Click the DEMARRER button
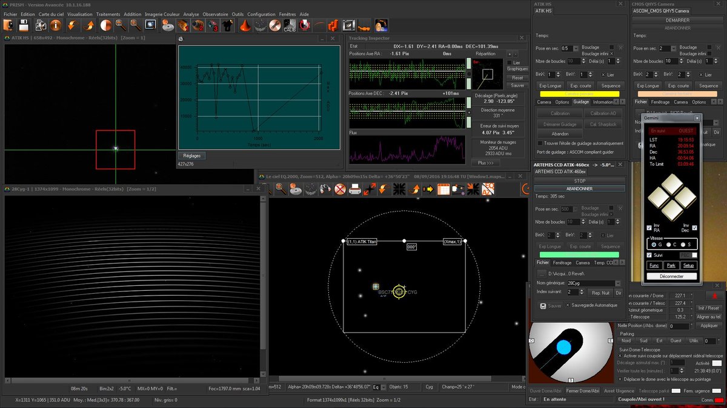The height and width of the screenshot is (408, 727). pyautogui.click(x=677, y=20)
